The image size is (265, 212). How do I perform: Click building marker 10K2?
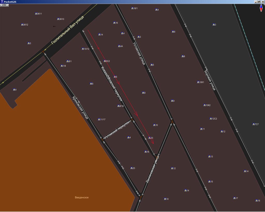(204, 105)
